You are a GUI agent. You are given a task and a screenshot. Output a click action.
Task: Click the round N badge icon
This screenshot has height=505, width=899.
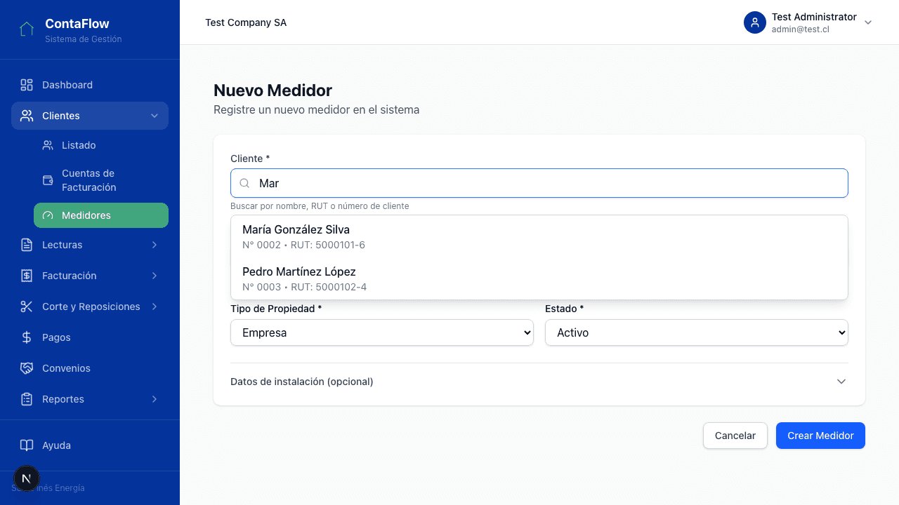(27, 479)
